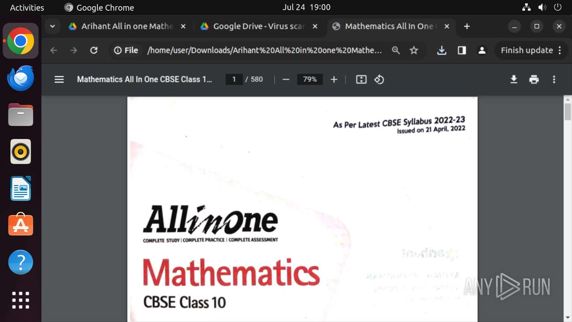This screenshot has height=322, width=572.
Task: Click the 79% zoom level field
Action: pyautogui.click(x=310, y=80)
